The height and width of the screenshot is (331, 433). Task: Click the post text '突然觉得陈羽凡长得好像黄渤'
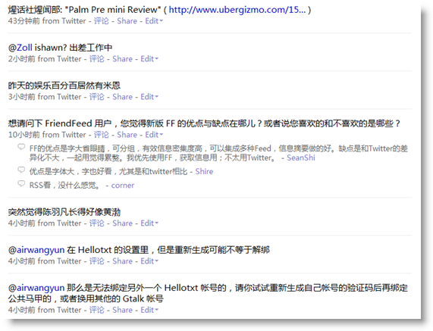[64, 212]
